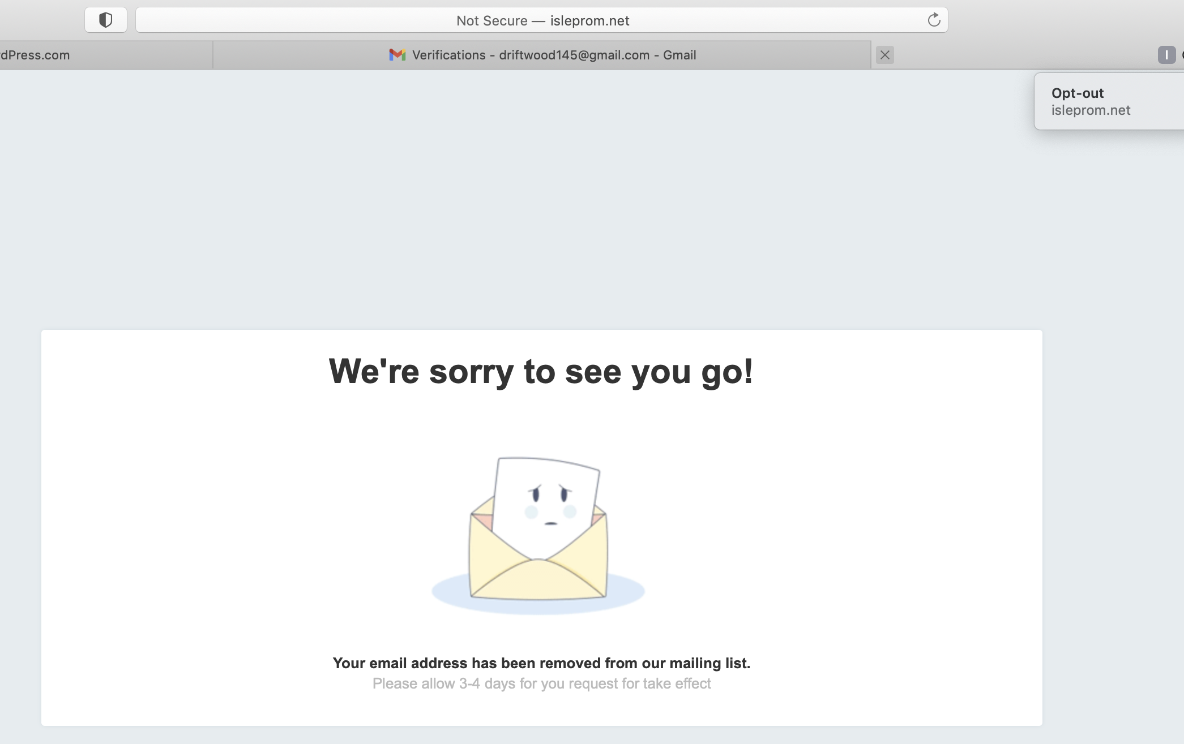Screen dimensions: 1184x744
Task: Click the 'We're sorry to see you go!' heading
Action: click(x=541, y=372)
